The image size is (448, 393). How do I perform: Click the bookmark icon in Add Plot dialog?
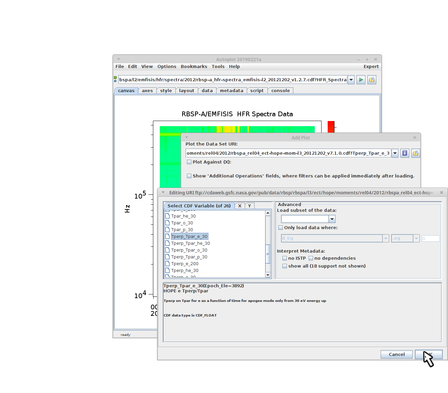(404, 153)
